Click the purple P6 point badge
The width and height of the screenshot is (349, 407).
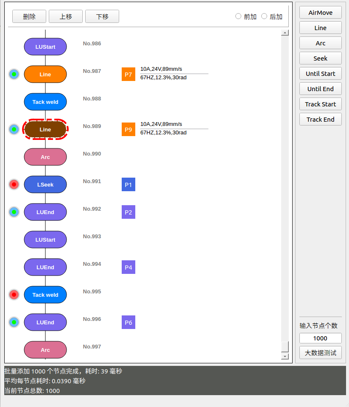[128, 322]
